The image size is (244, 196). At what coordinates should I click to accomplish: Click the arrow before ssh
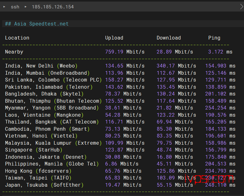pos(4,7)
